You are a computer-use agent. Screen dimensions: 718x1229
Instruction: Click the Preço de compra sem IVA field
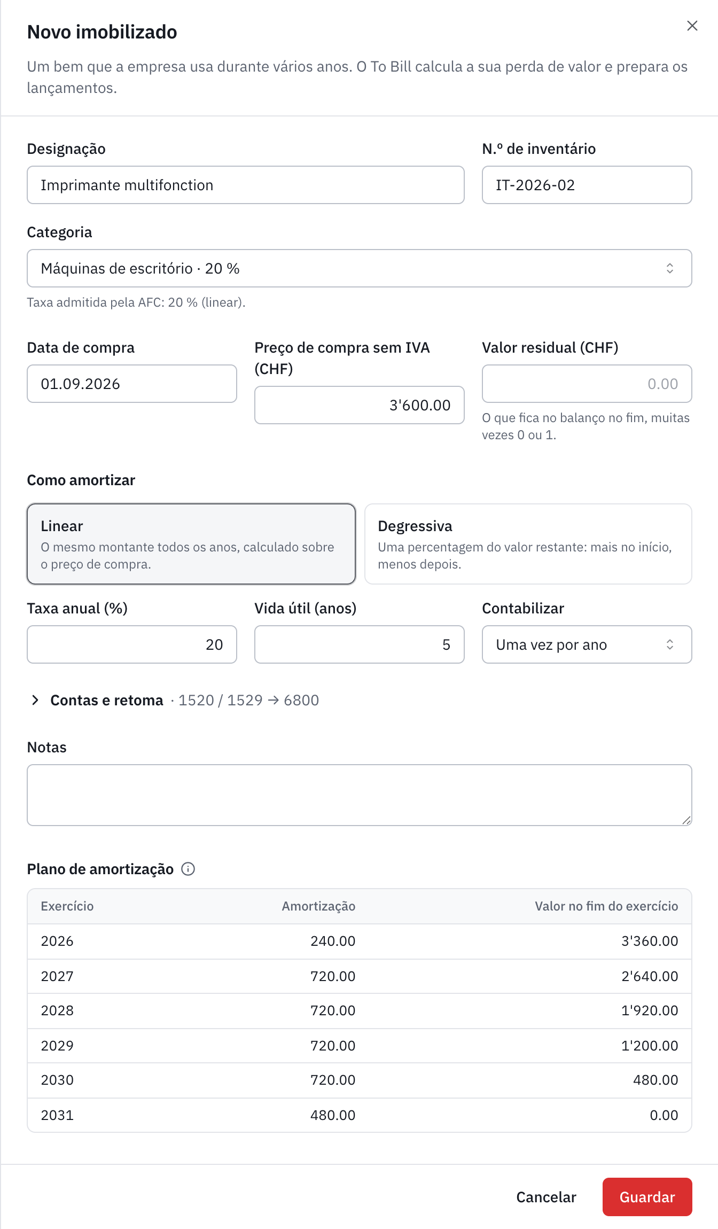click(359, 405)
